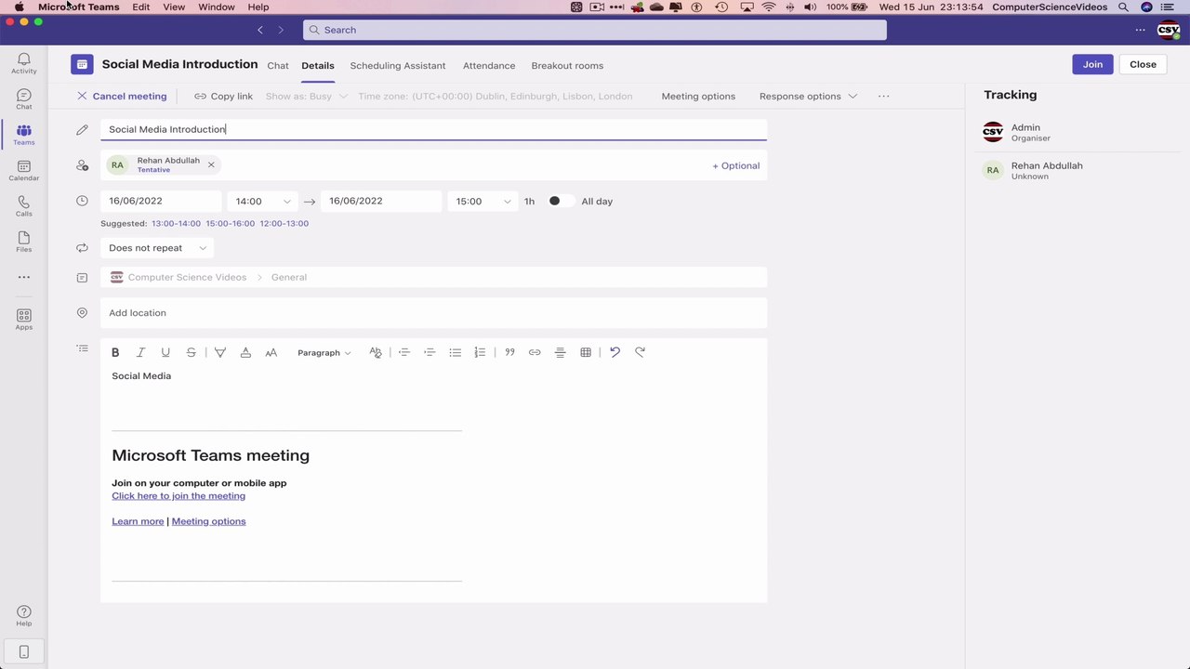Viewport: 1190px width, 669px height.
Task: Open more meeting actions ellipsis
Action: 884,97
